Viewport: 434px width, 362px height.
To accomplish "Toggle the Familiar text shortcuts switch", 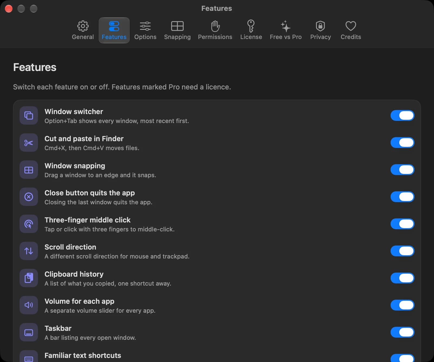I will click(x=403, y=358).
